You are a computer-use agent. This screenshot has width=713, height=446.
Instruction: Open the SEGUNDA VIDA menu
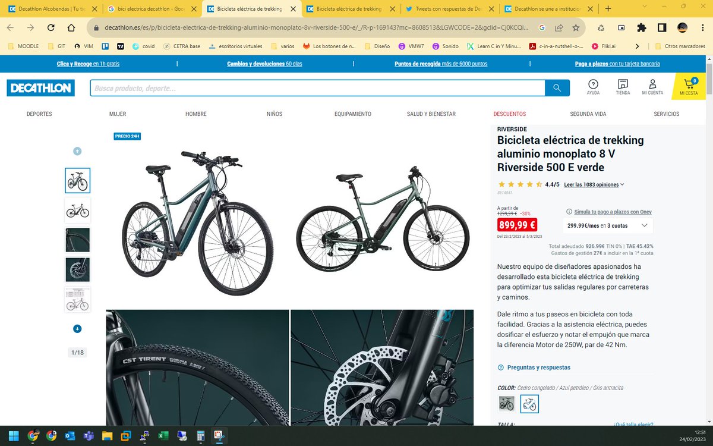[588, 114]
